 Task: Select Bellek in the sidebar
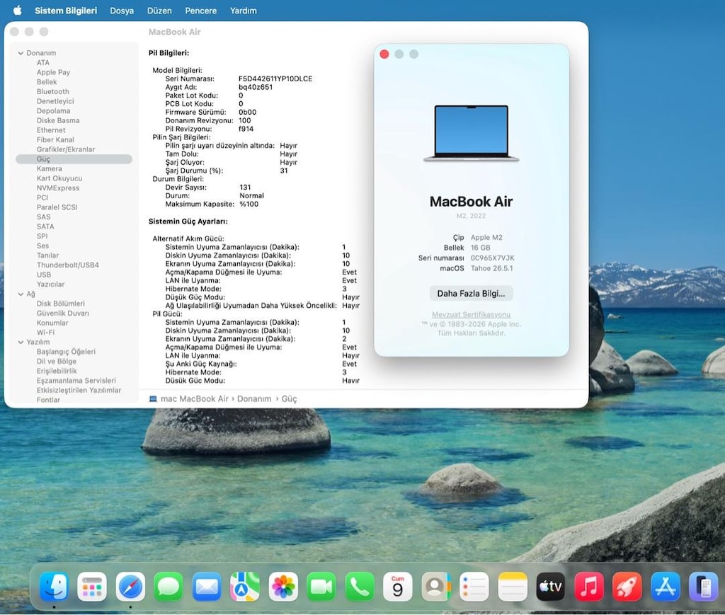click(47, 82)
